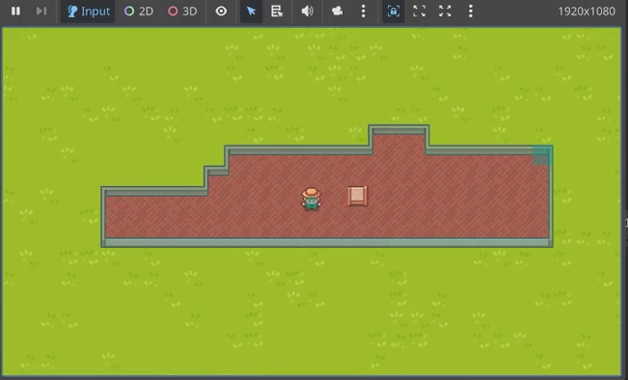This screenshot has width=628, height=380.
Task: Open camera options three-dot menu
Action: [x=364, y=11]
